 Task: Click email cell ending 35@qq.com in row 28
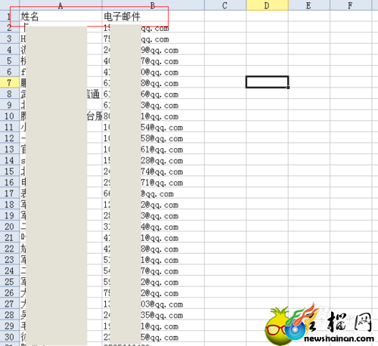153,315
